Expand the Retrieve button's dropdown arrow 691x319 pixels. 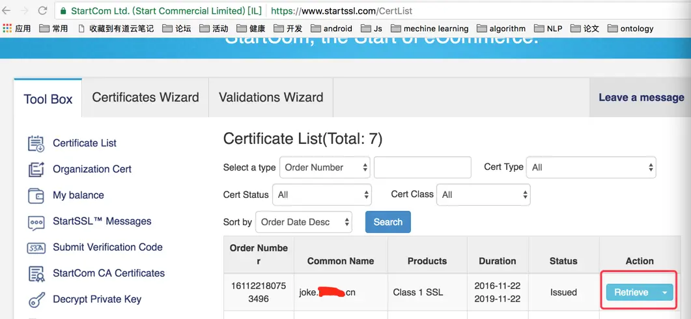(x=665, y=292)
